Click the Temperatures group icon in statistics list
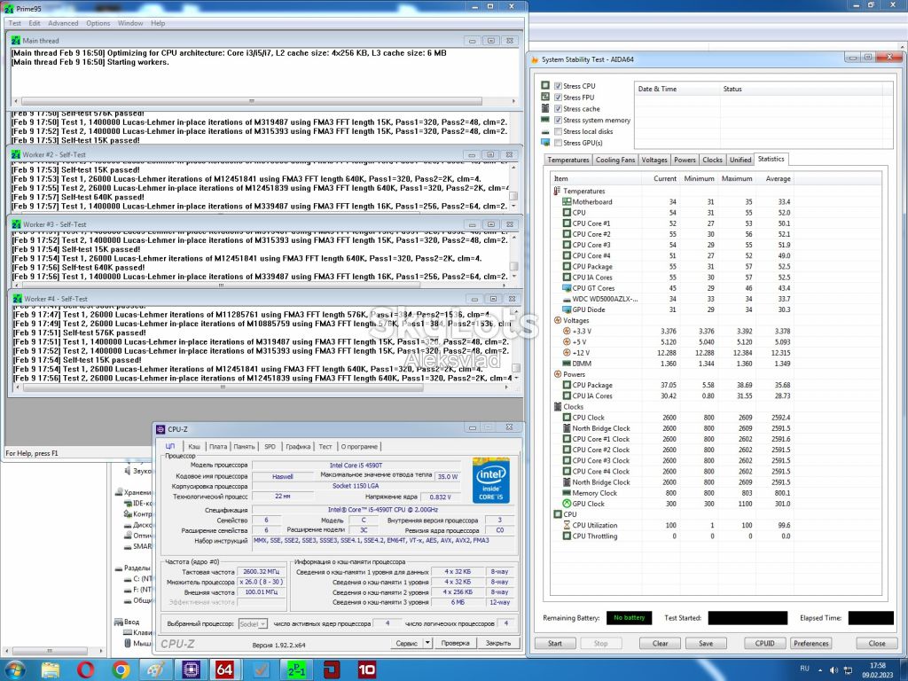This screenshot has width=908, height=681. click(557, 192)
